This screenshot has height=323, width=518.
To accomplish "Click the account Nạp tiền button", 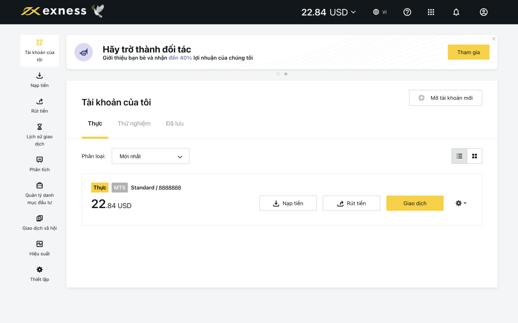I will tap(288, 203).
